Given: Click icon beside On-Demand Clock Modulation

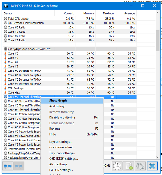Looking at the screenshot, I should (6, 23).
